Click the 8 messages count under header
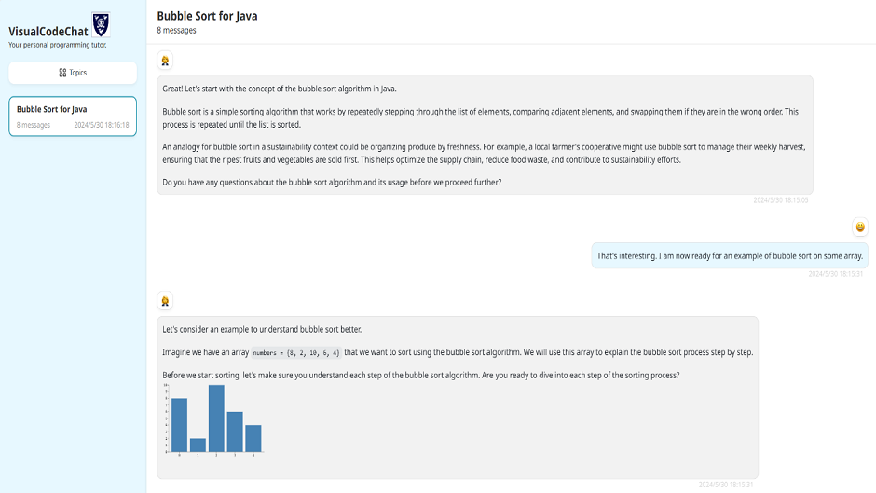The width and height of the screenshot is (876, 493). coord(176,30)
